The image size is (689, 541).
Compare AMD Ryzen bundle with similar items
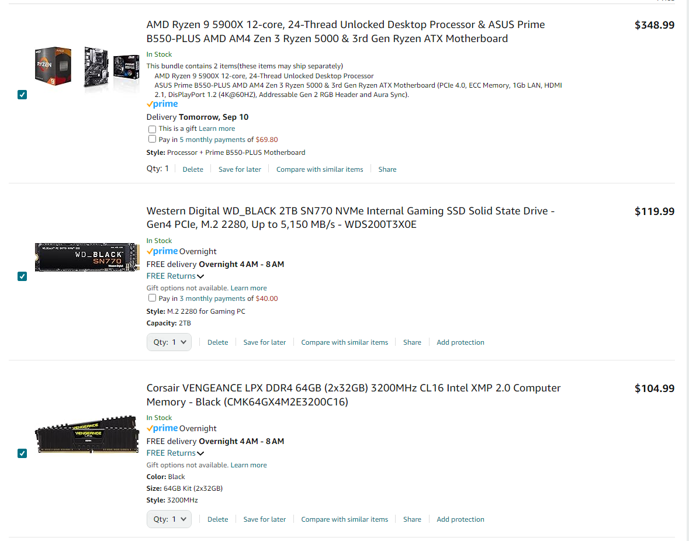pyautogui.click(x=320, y=169)
